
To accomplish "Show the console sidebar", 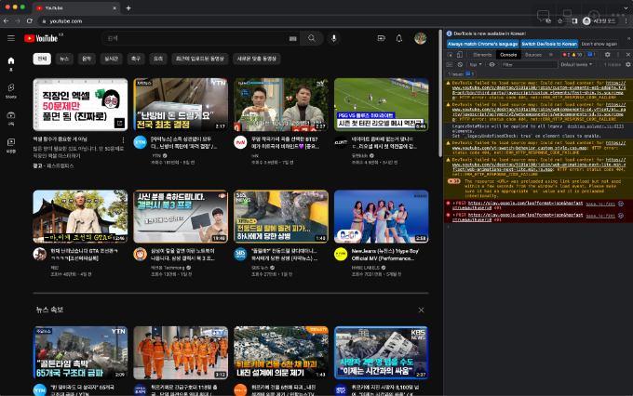I will tap(450, 64).
